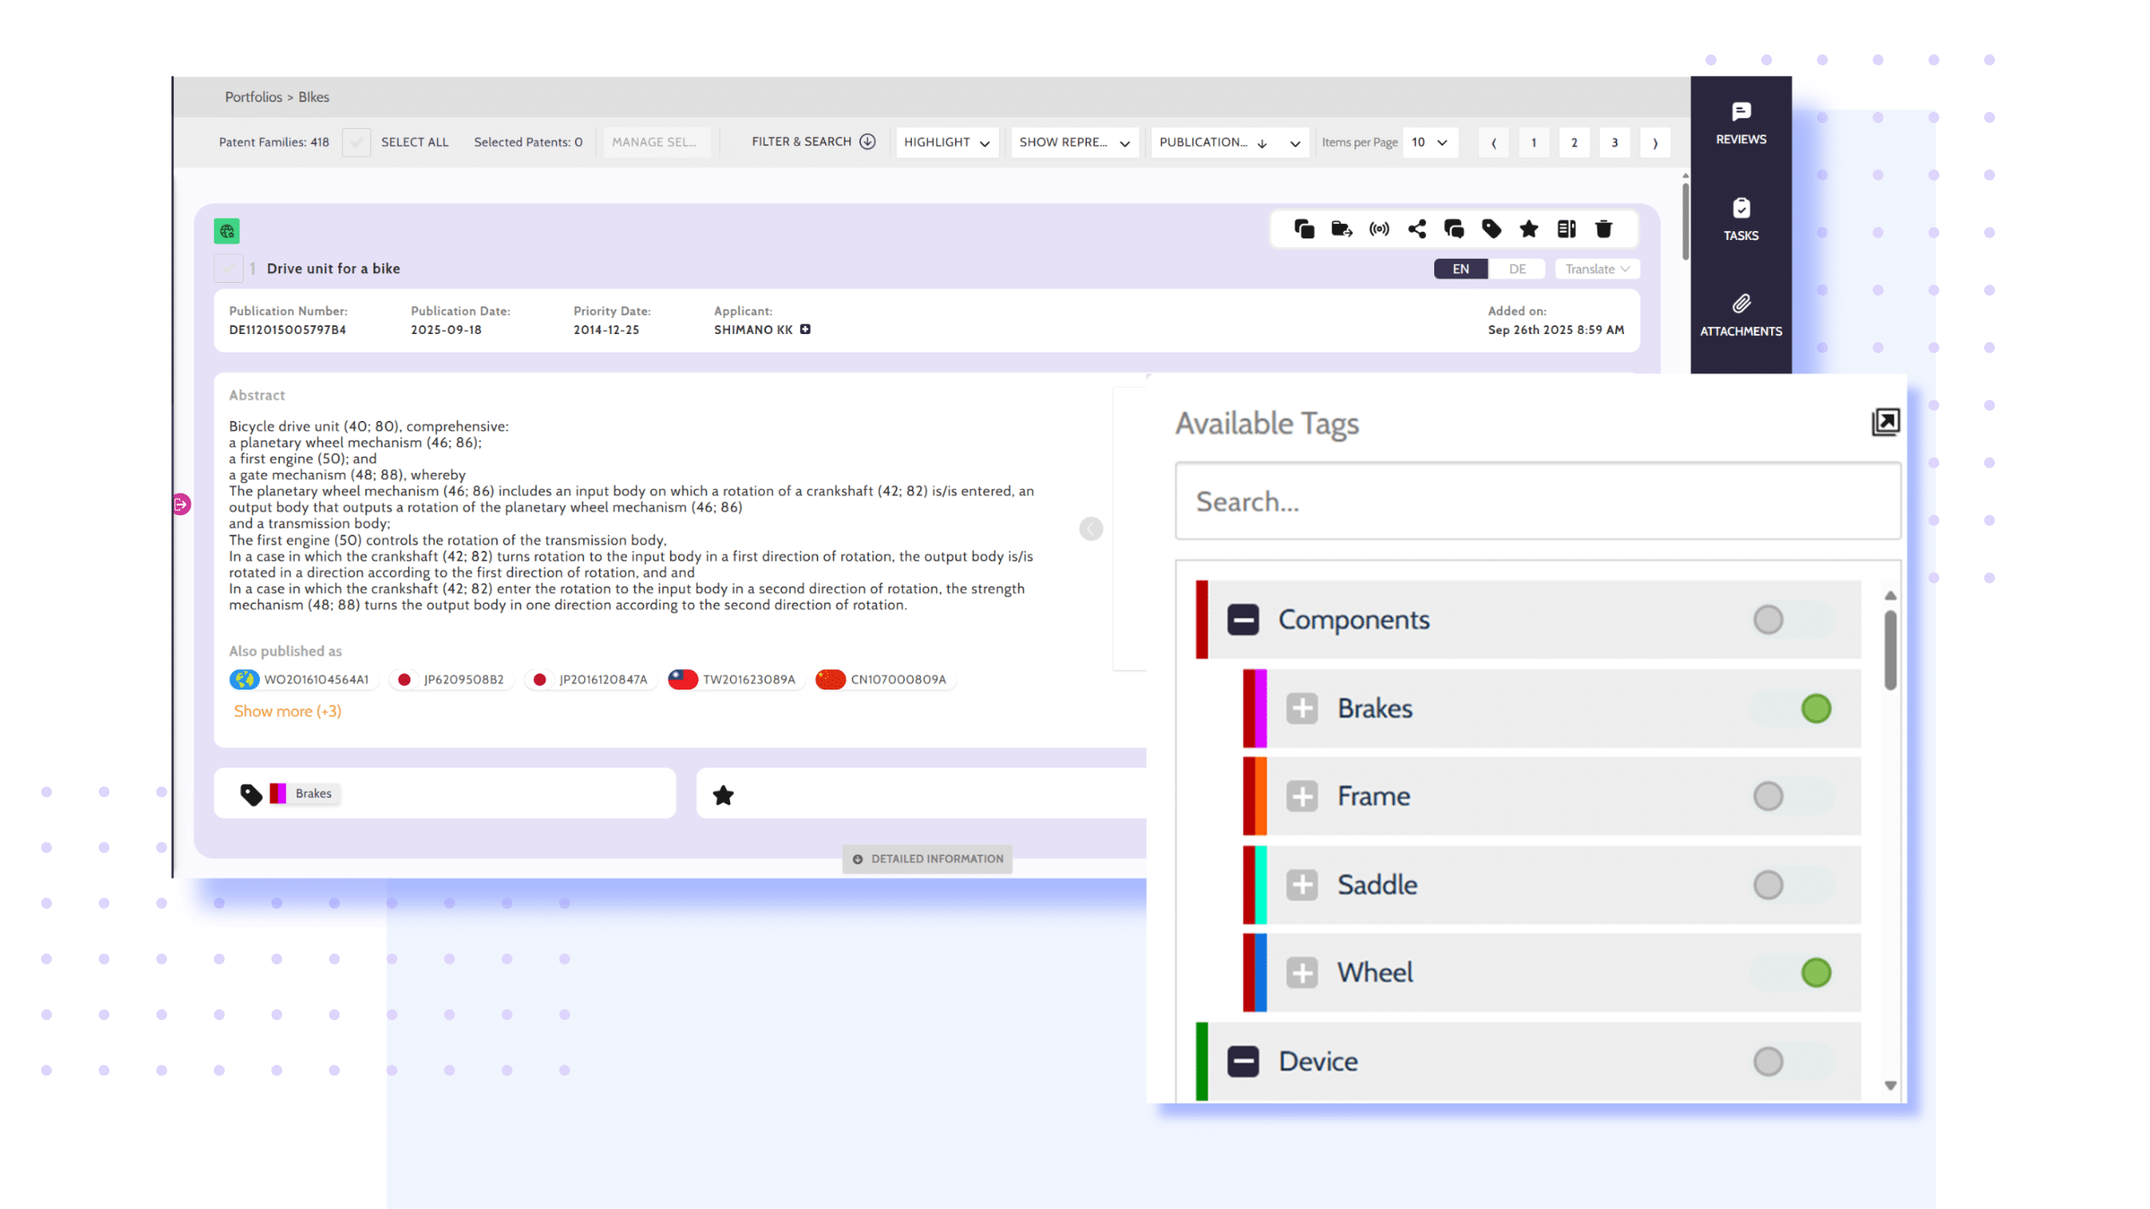The image size is (2150, 1209).
Task: Switch abstract language to DE
Action: click(x=1517, y=269)
